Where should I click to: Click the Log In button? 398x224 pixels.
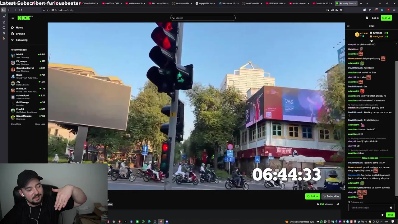pos(375,18)
